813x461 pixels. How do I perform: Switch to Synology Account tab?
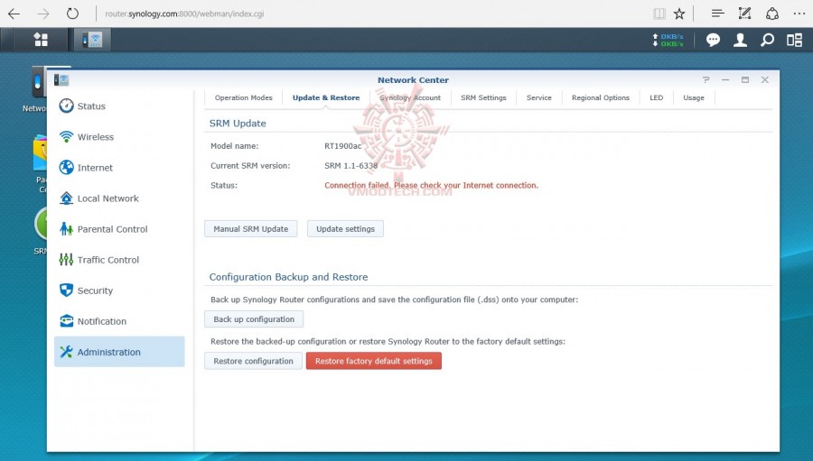tap(410, 98)
